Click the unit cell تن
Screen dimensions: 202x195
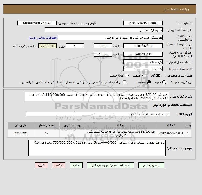coord(72,133)
